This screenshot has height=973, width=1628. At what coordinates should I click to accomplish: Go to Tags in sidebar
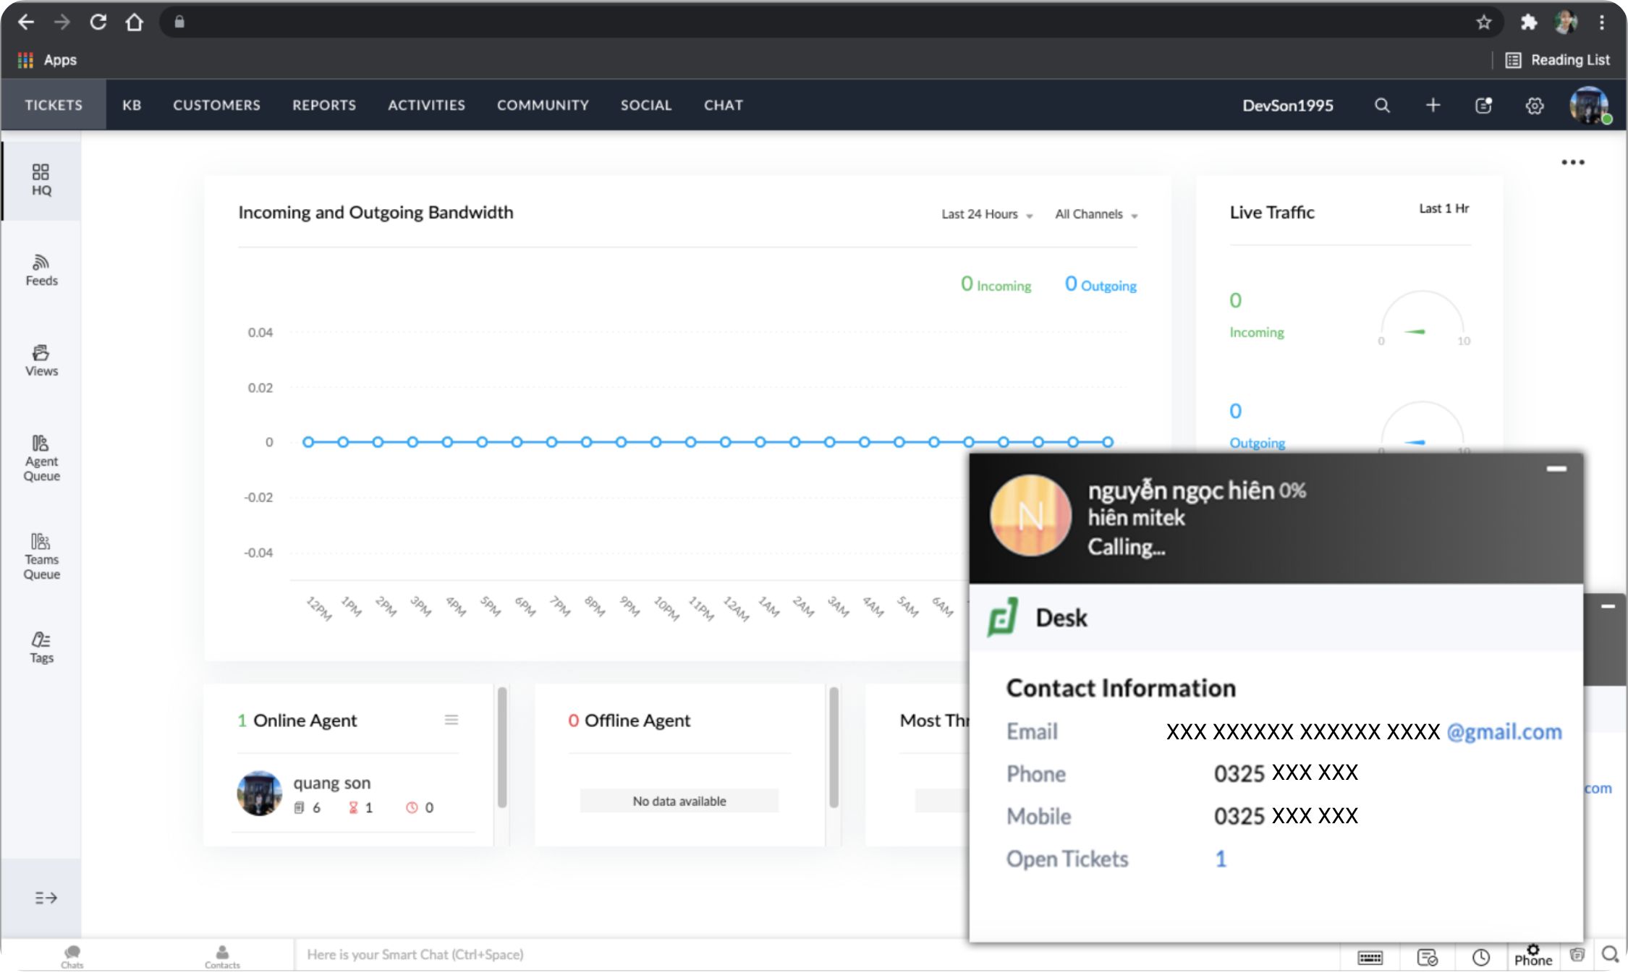(41, 647)
